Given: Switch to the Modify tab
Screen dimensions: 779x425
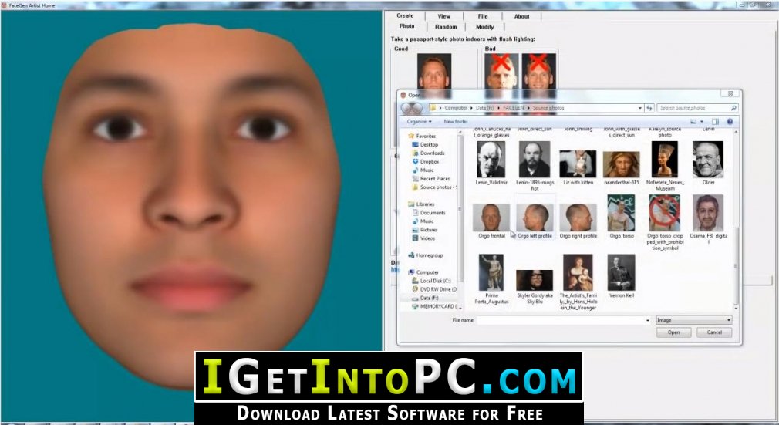Looking at the screenshot, I should tap(485, 27).
